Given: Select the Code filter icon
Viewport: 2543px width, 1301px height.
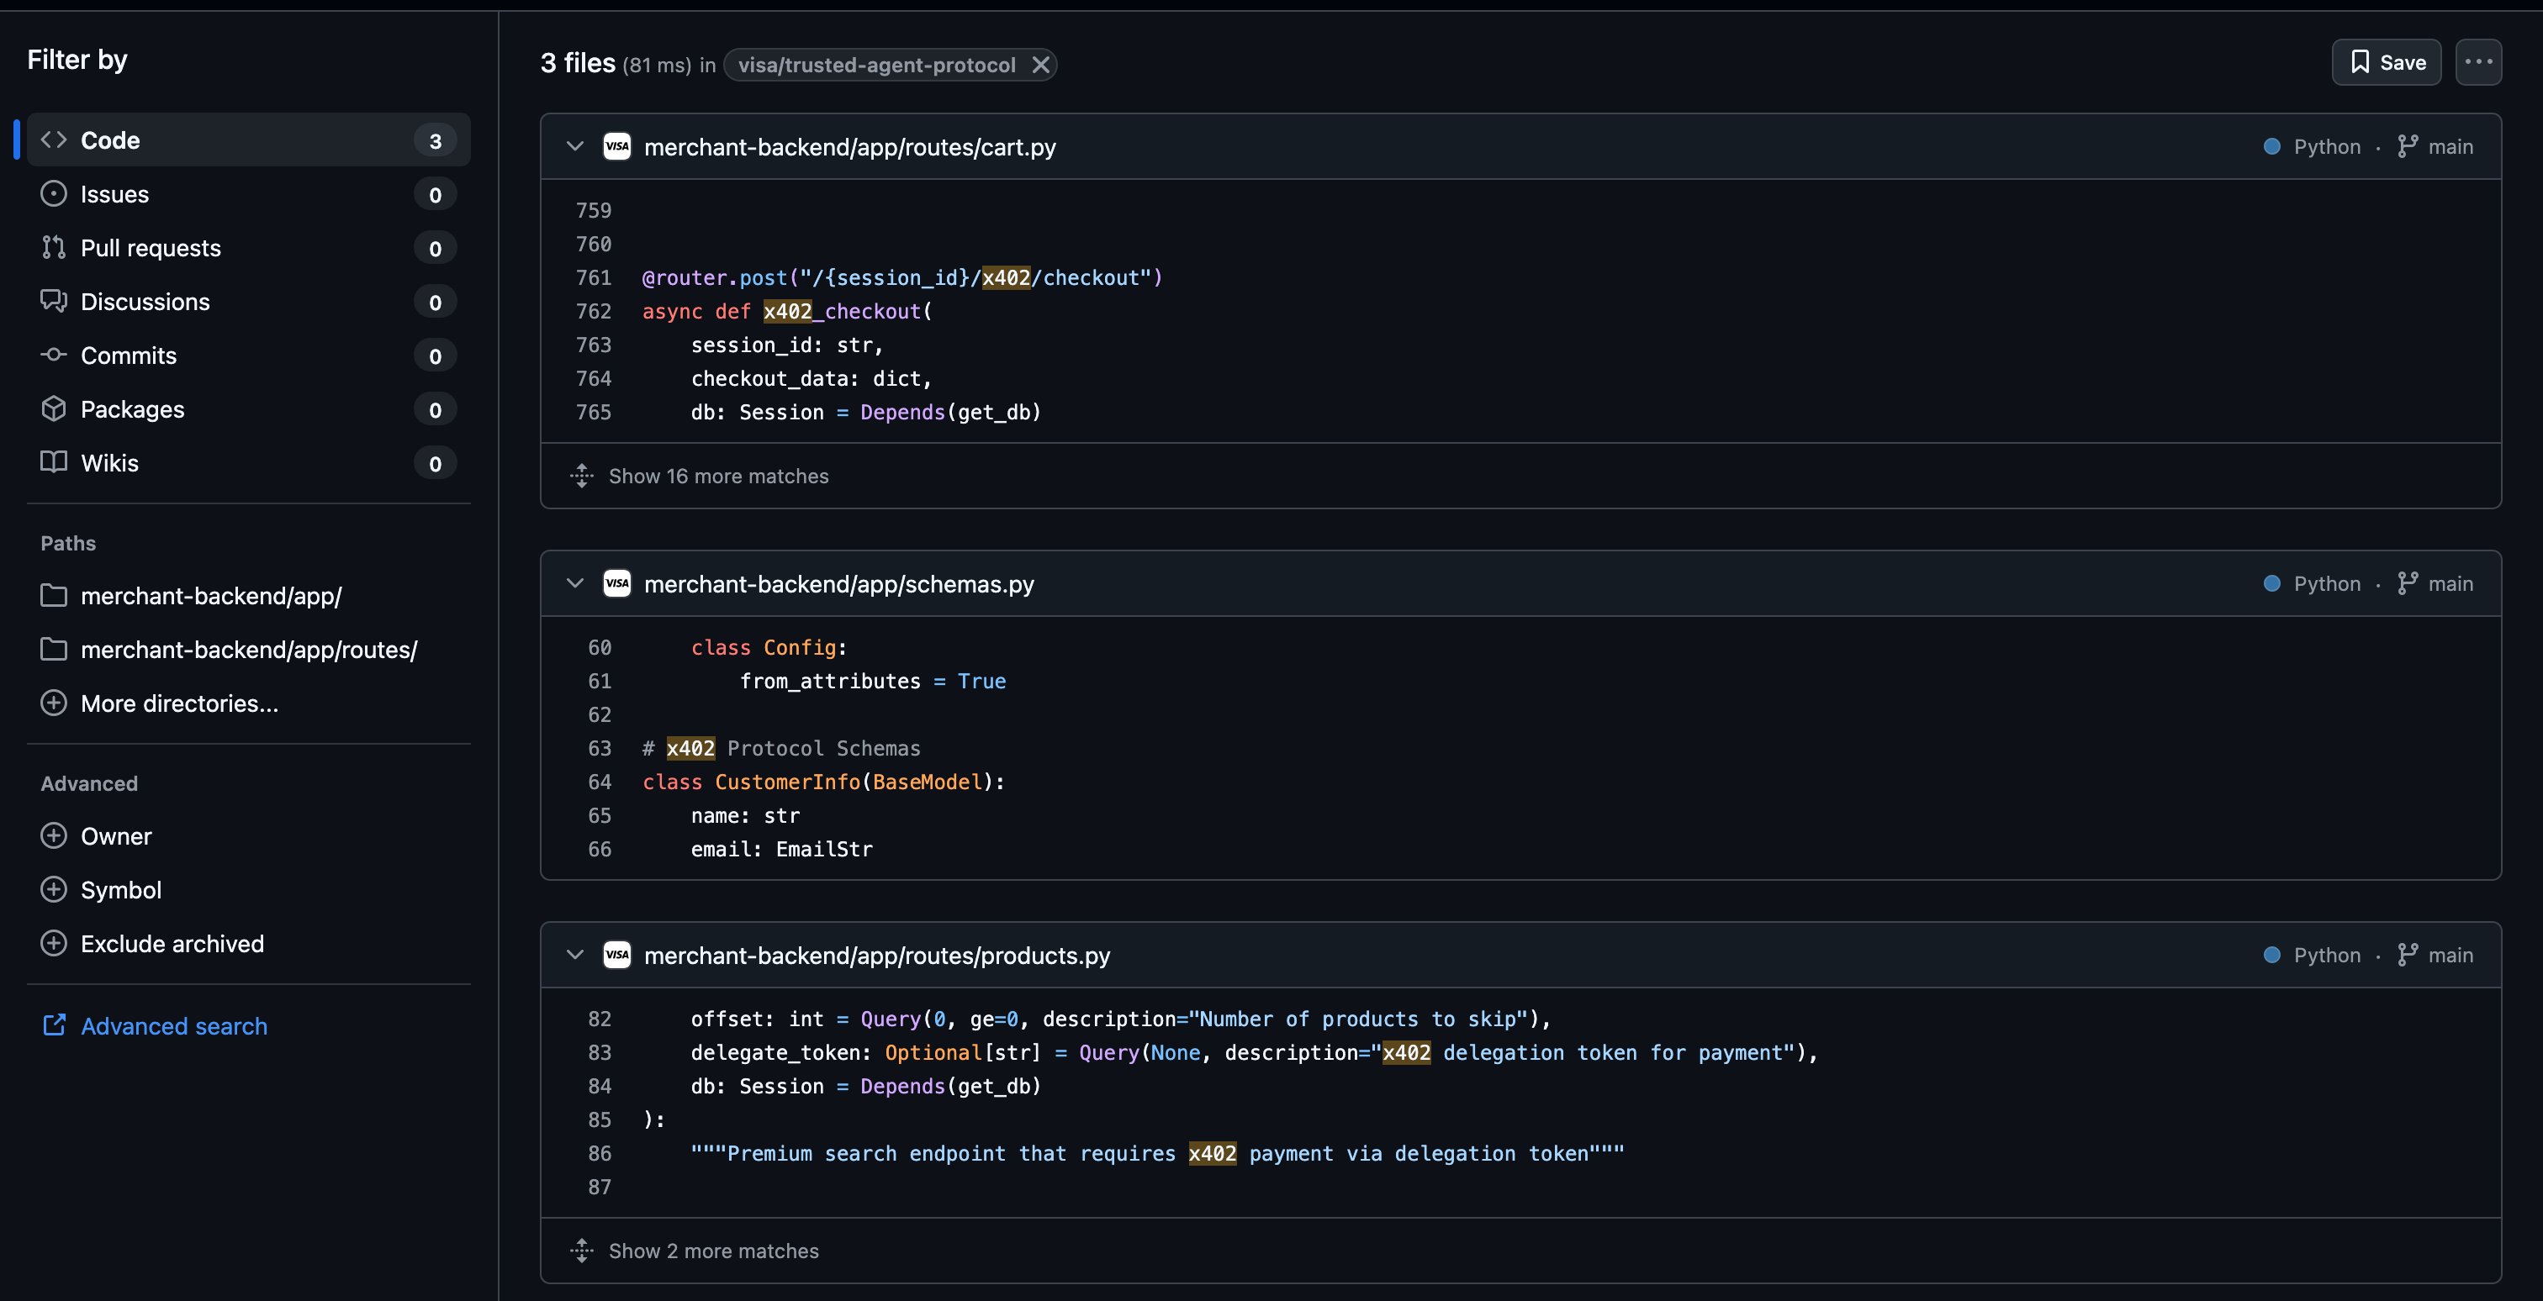Looking at the screenshot, I should [55, 140].
